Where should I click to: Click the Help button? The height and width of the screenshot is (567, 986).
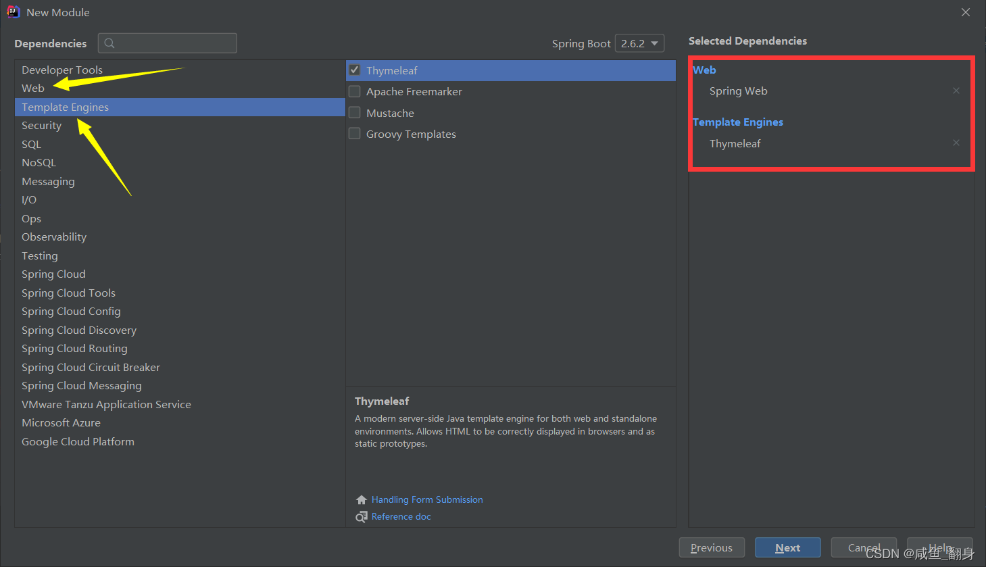pyautogui.click(x=940, y=547)
